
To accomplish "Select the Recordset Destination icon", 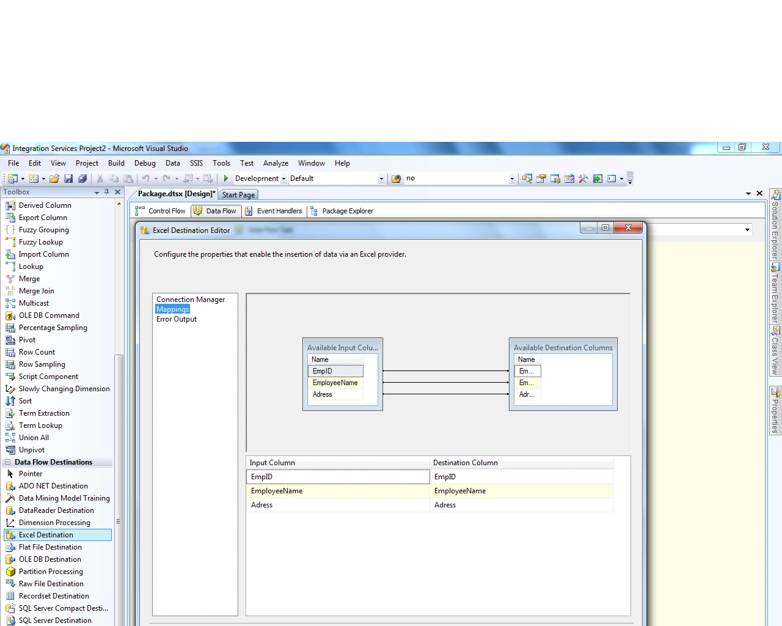I will pos(10,596).
